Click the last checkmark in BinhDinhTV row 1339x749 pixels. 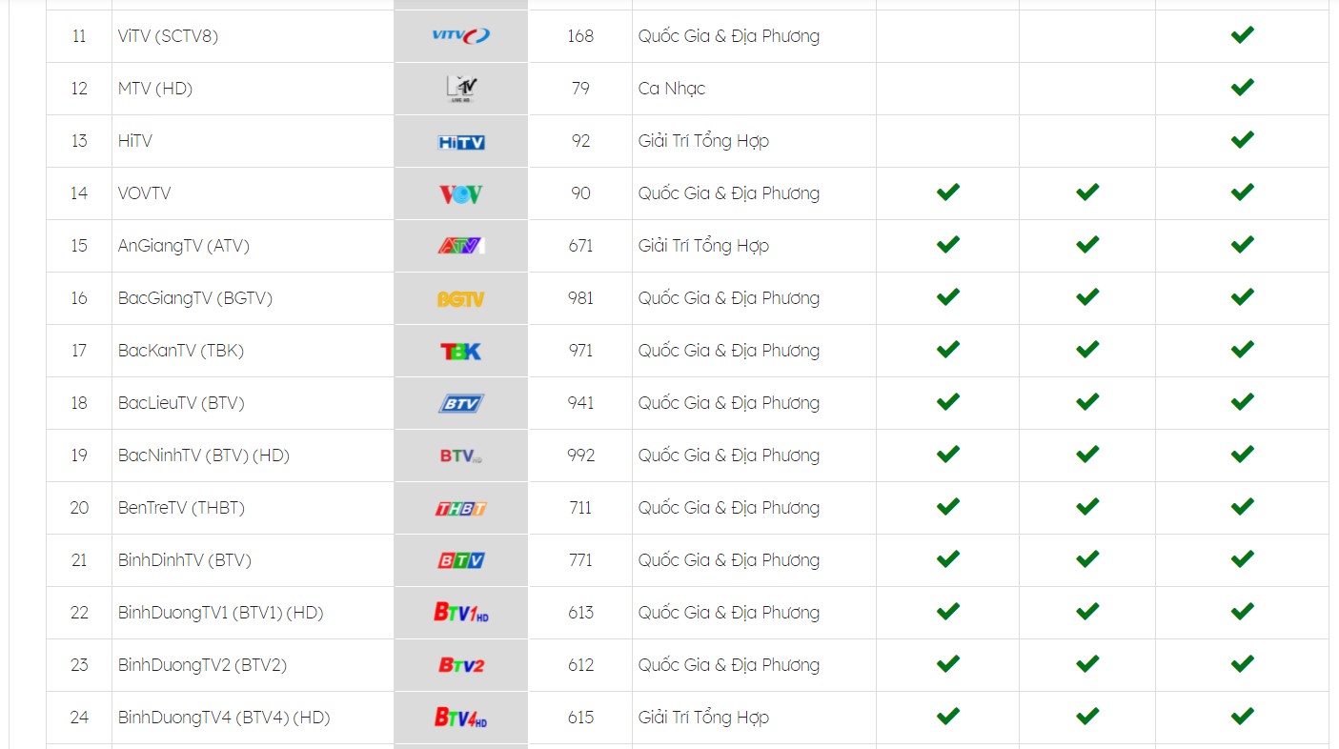(1242, 559)
